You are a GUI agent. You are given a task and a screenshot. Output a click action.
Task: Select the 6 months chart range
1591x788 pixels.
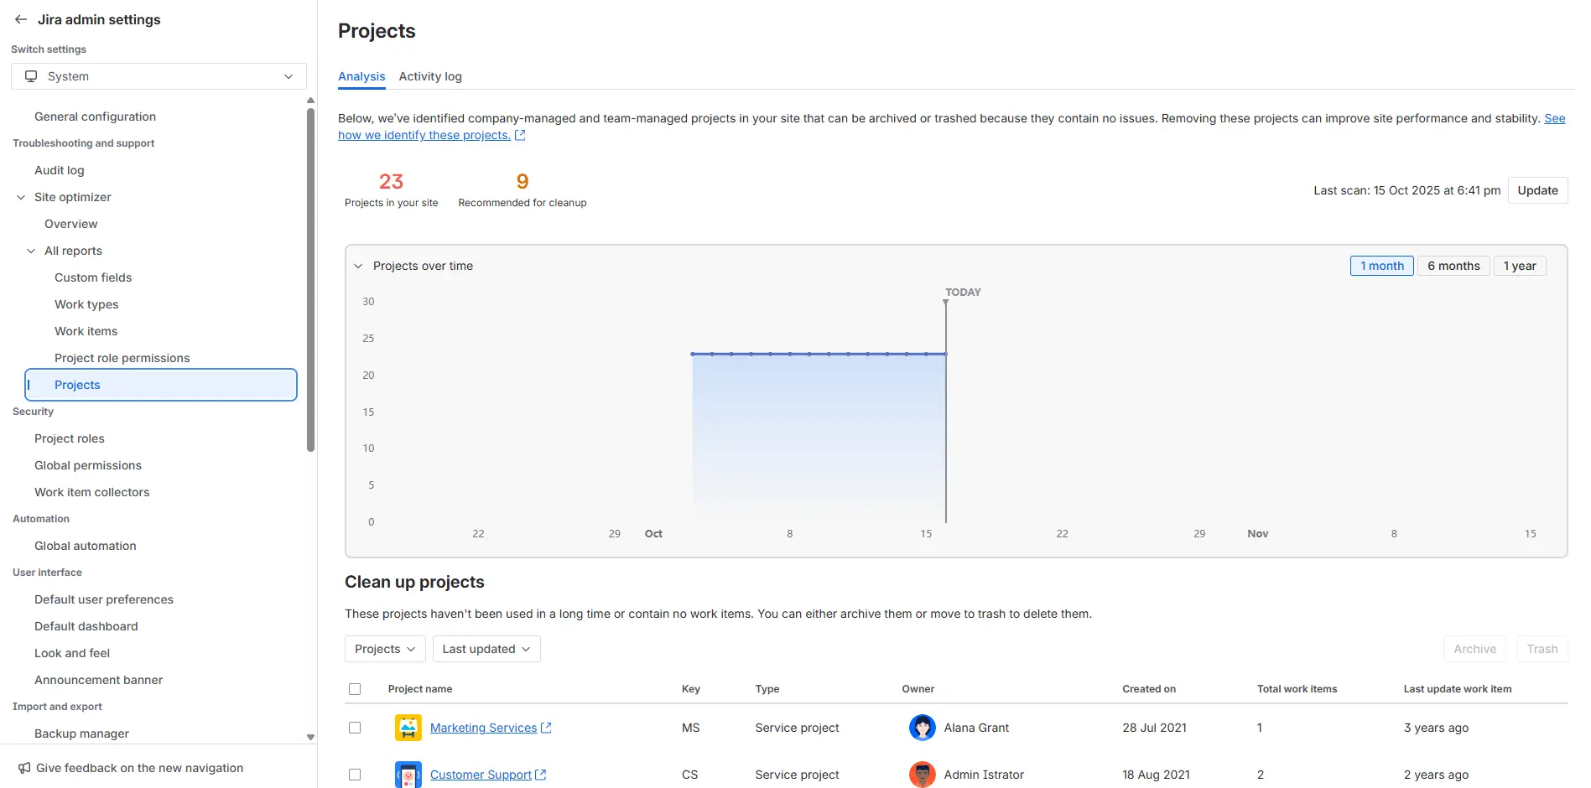(1453, 266)
